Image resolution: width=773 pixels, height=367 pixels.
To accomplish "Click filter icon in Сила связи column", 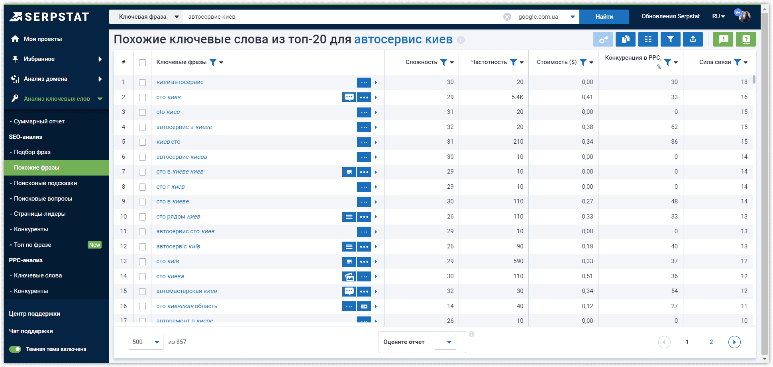I will [x=737, y=62].
